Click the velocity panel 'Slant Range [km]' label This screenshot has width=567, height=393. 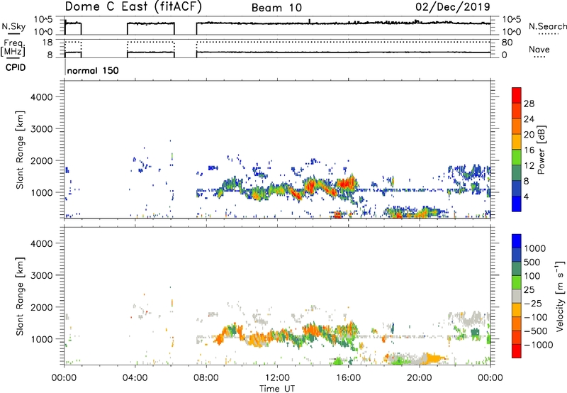20,296
